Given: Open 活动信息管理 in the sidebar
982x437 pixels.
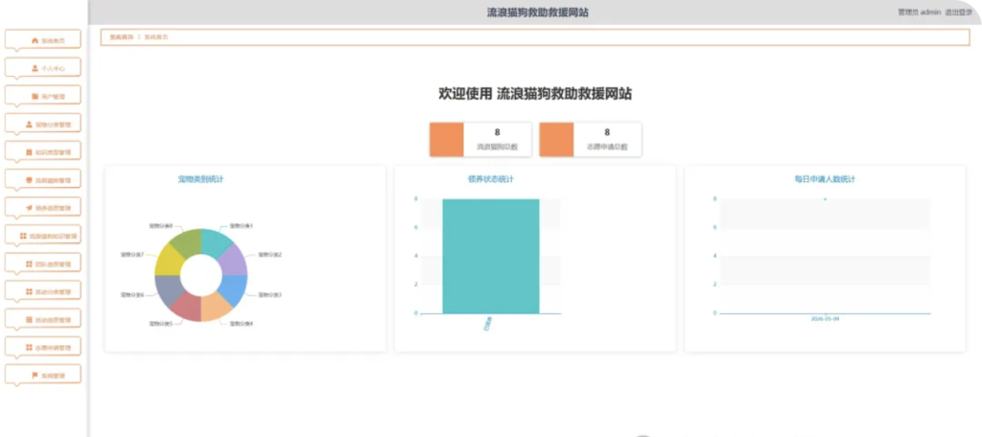Looking at the screenshot, I should point(43,320).
